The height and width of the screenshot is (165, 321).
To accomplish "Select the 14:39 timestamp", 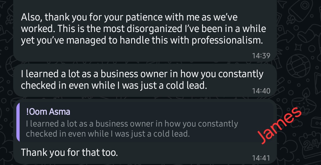I will (x=261, y=55).
